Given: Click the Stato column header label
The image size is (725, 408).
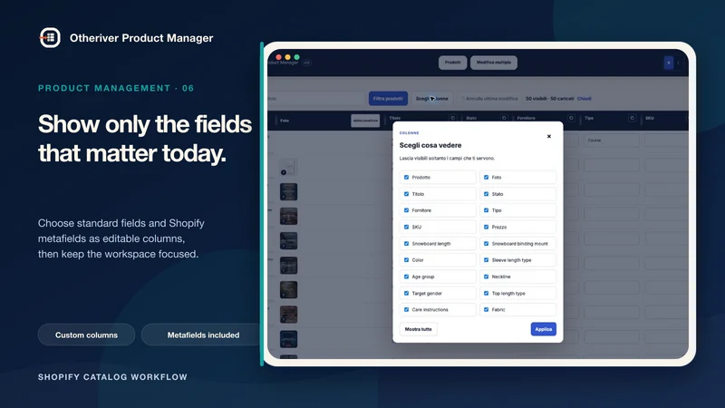Looking at the screenshot, I should tap(471, 118).
